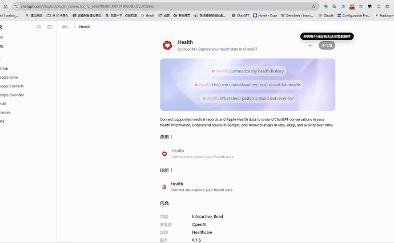Select Google Calendar in the sidebar
394x243 pixels.
click(12, 95)
